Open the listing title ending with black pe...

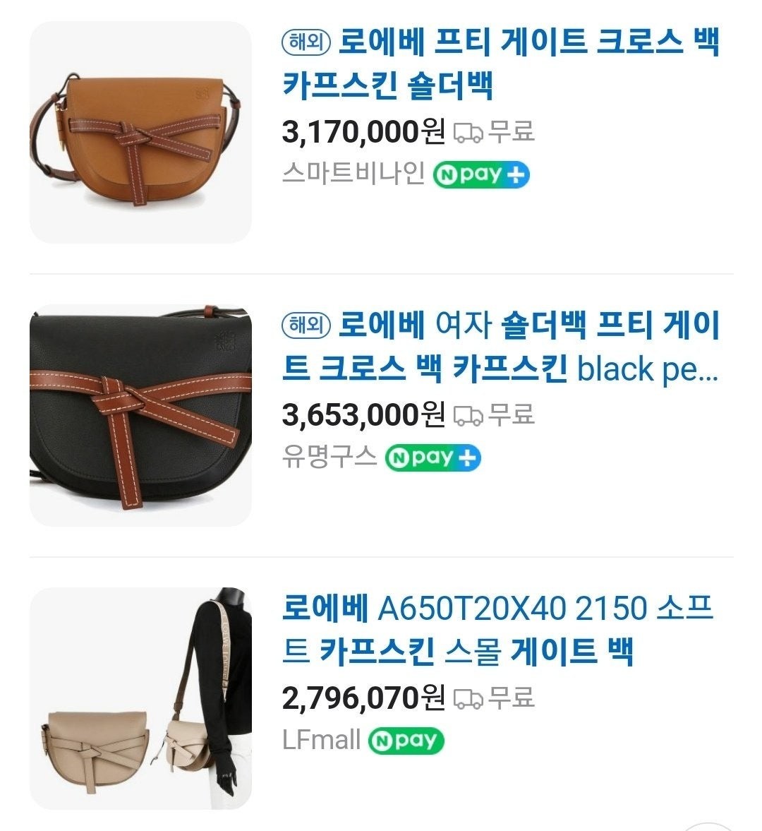(x=500, y=347)
